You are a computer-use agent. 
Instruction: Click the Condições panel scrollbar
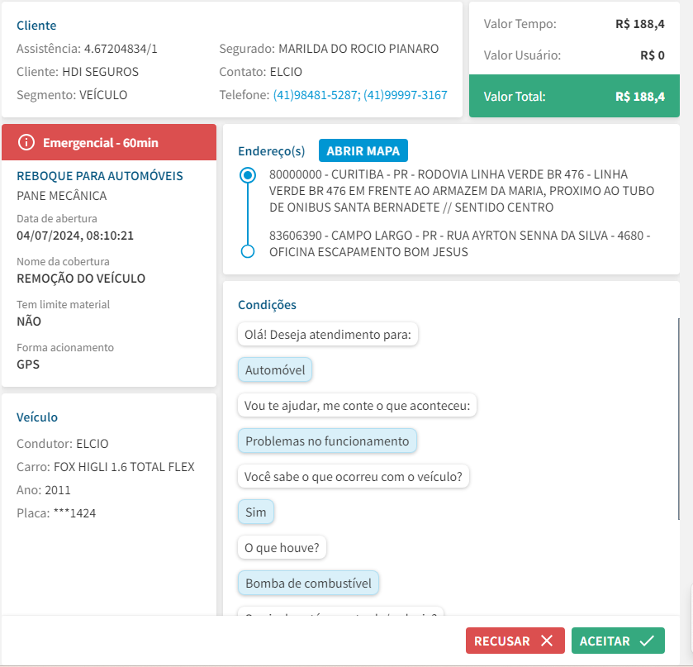click(678, 419)
